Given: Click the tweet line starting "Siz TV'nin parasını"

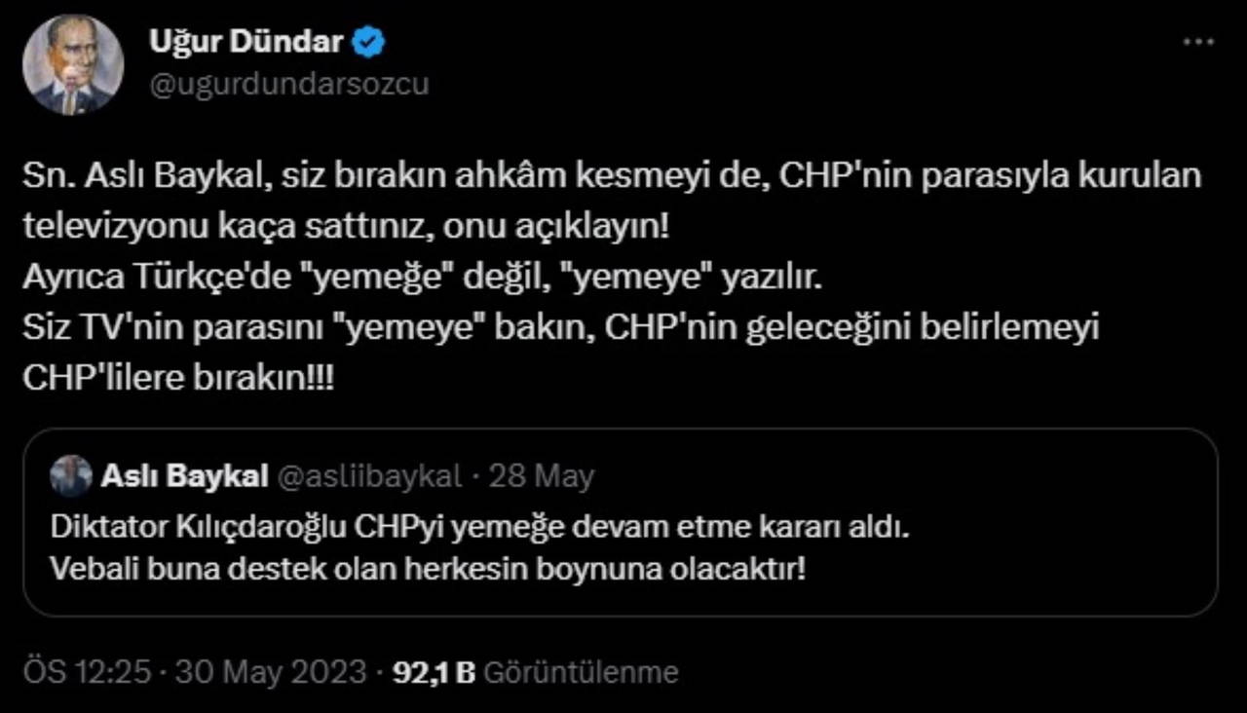Looking at the screenshot, I should tap(561, 327).
